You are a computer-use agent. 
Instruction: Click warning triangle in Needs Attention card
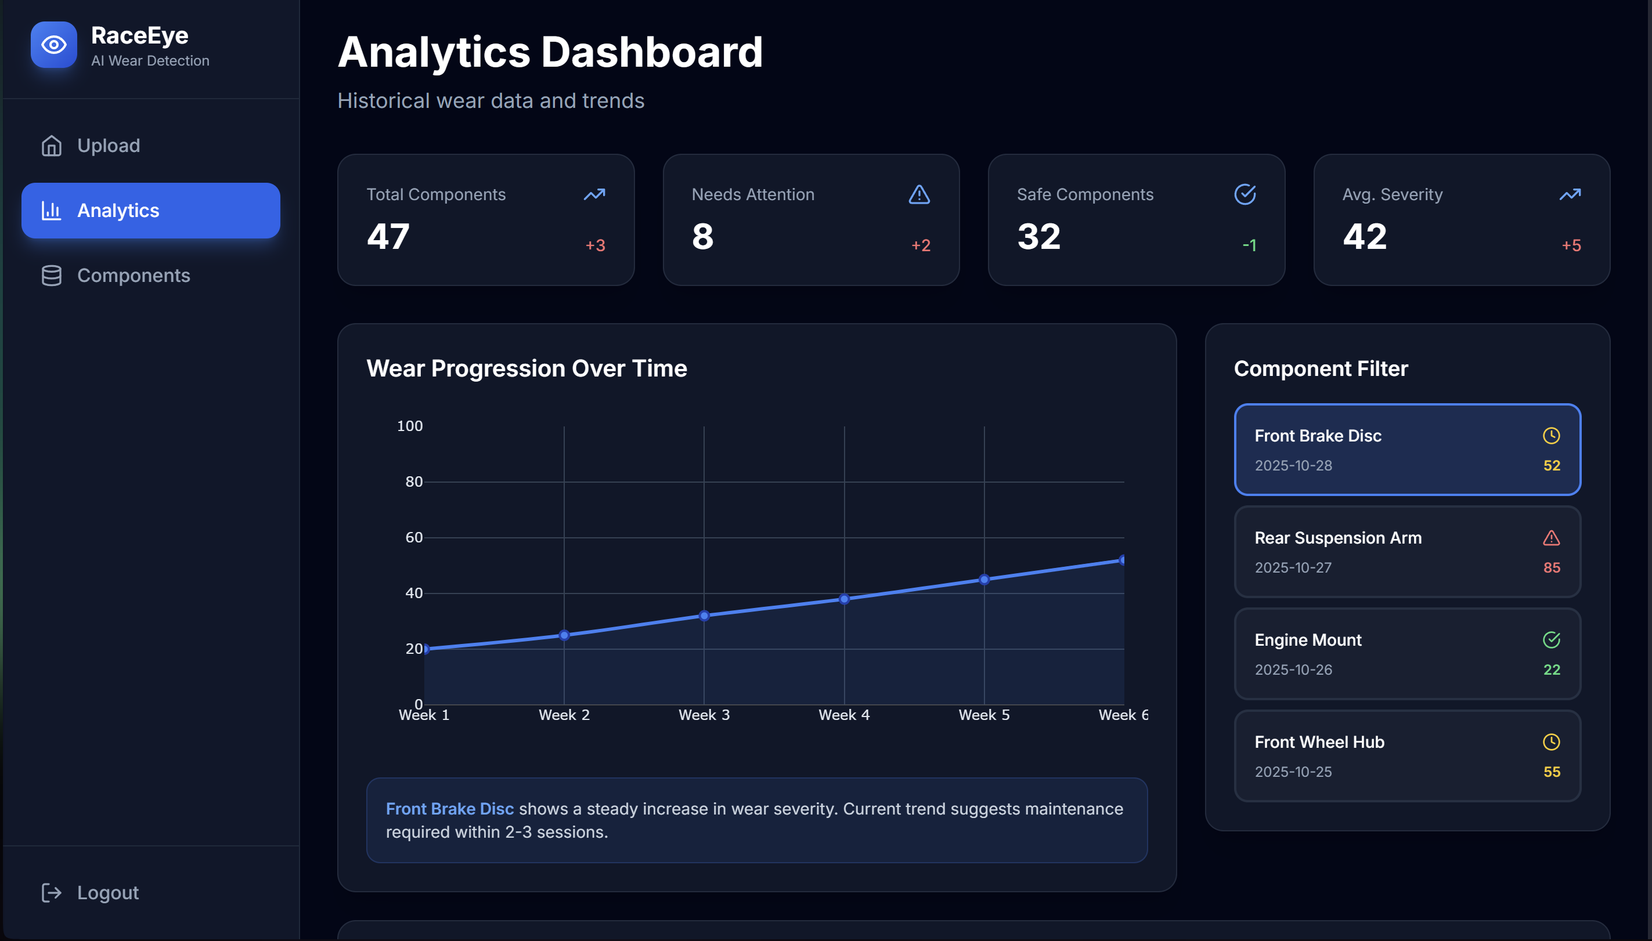point(919,194)
